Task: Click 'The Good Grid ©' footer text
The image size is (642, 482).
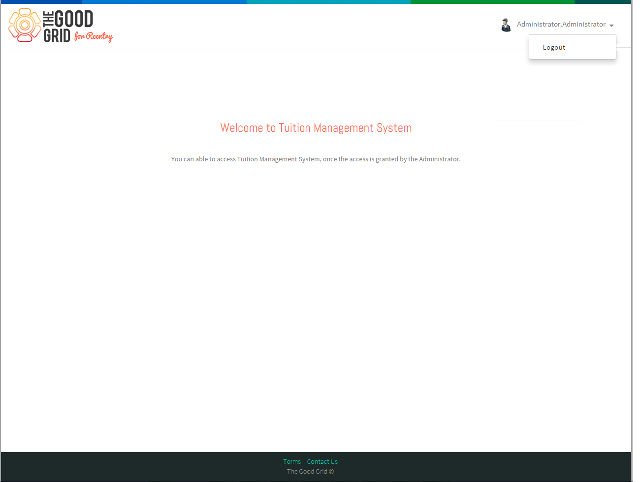Action: point(311,471)
